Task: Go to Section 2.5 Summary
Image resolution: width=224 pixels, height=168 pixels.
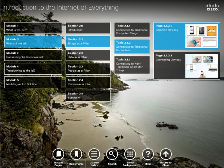Action: click(88, 96)
